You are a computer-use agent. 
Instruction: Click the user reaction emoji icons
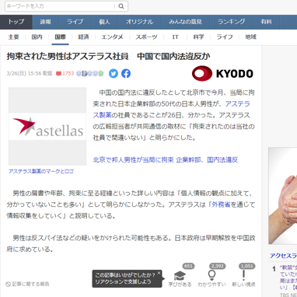90,74
